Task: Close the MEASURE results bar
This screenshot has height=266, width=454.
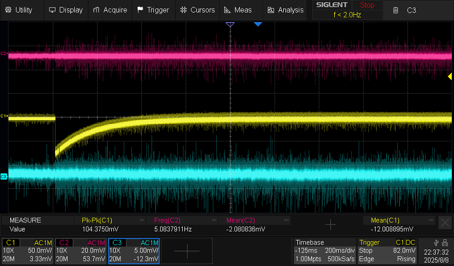Action: (x=445, y=222)
